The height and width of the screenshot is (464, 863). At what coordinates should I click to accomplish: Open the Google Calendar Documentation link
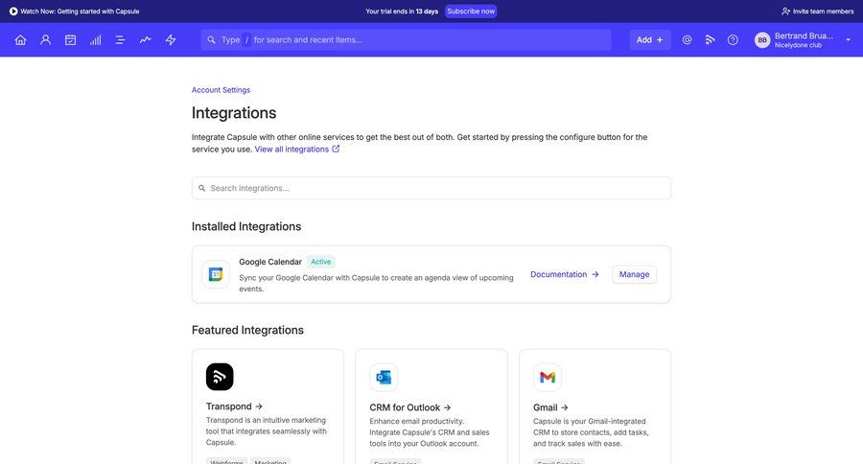tap(564, 274)
